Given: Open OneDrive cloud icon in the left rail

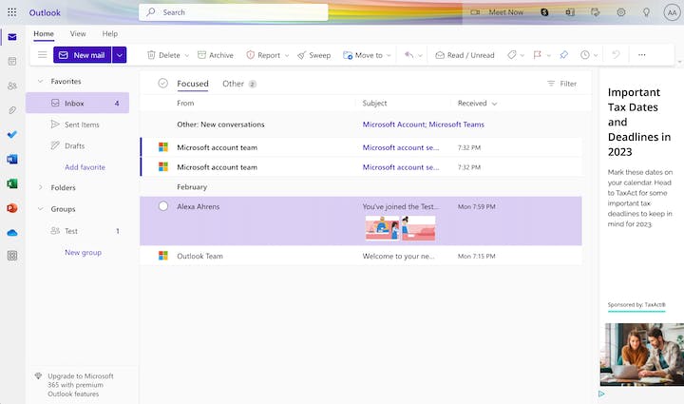Looking at the screenshot, I should [12, 233].
